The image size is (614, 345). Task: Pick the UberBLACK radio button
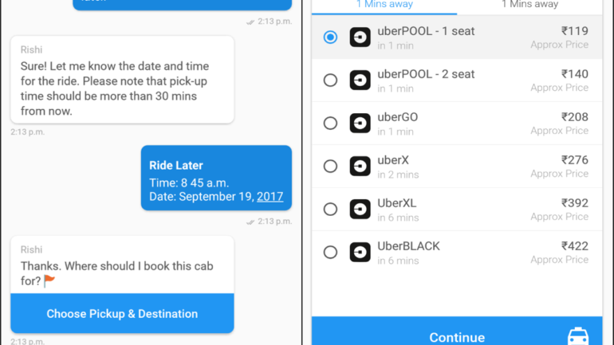[330, 253]
